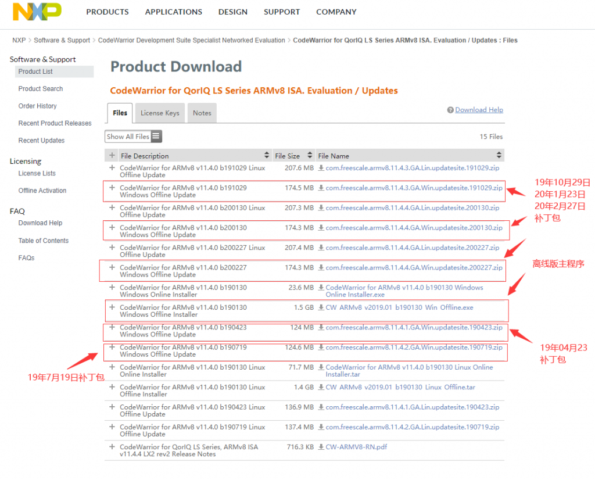Screen dimensions: 595x480
Task: Open the COMPANY menu
Action: (336, 12)
